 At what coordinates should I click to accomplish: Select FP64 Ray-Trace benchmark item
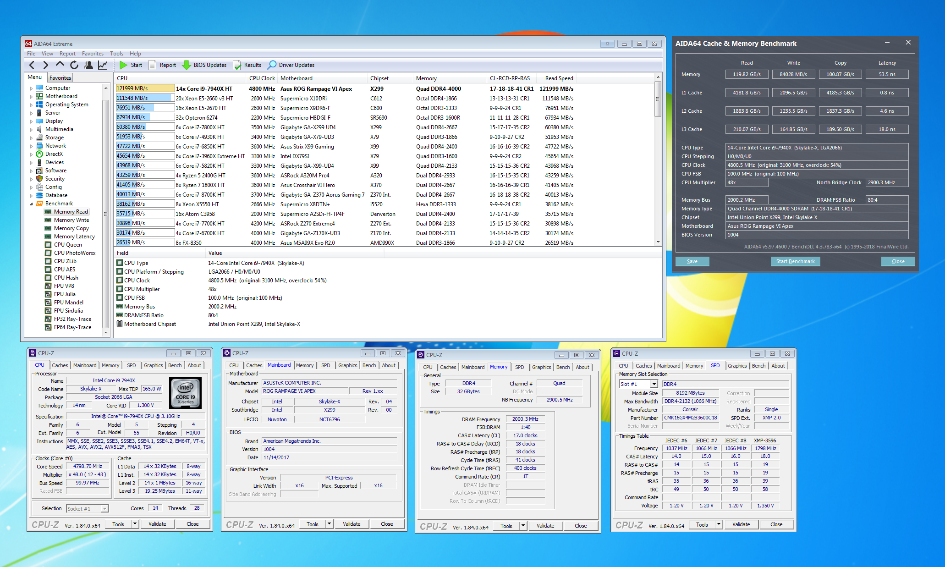(x=72, y=327)
